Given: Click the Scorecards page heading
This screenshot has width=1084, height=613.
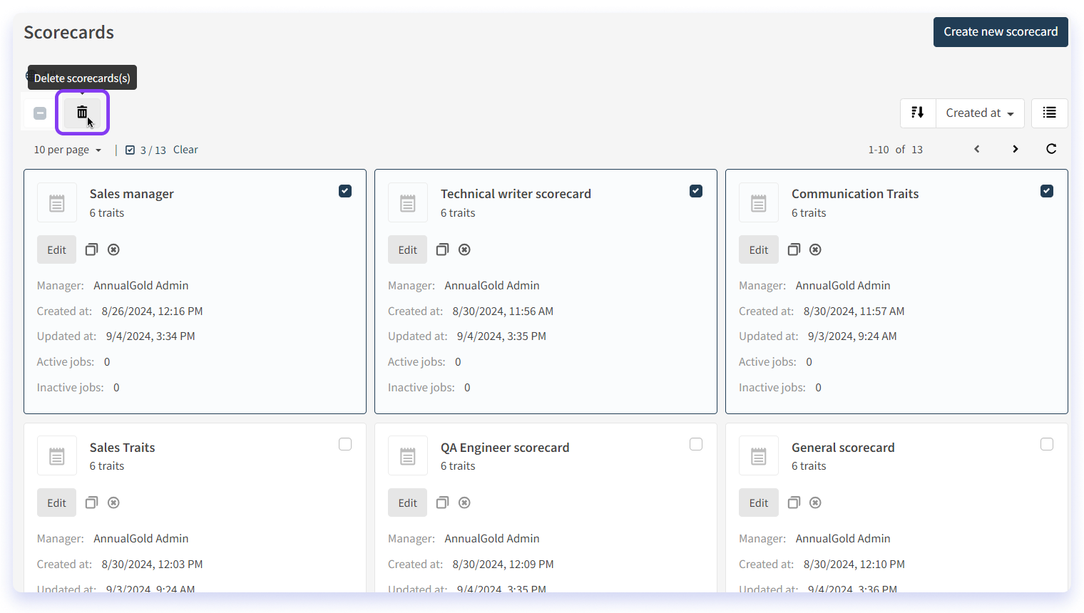Looking at the screenshot, I should (x=69, y=32).
